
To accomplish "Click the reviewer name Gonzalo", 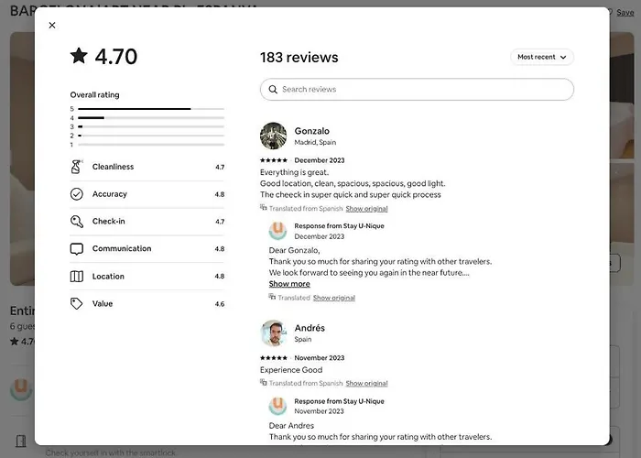I will [x=311, y=131].
